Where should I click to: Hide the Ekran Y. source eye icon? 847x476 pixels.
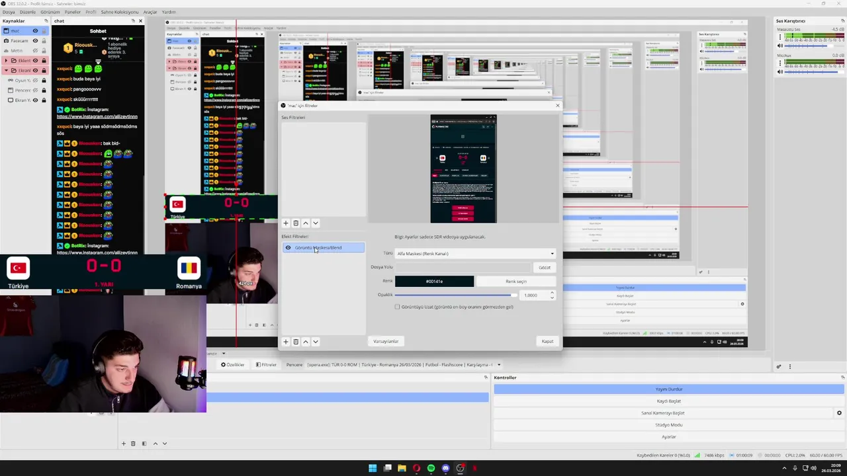36,100
